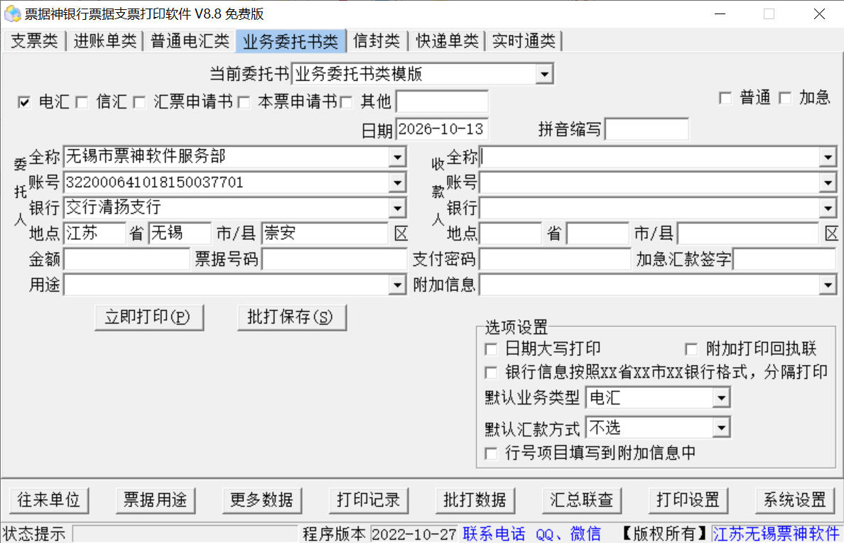The image size is (844, 543).
Task: Tick 行号项目填写到附加信息中 checkbox
Action: point(491,454)
